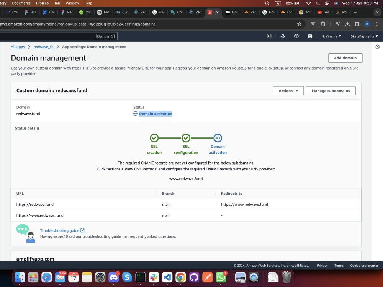The width and height of the screenshot is (383, 287).
Task: Open Discord from the dock
Action: point(114,277)
